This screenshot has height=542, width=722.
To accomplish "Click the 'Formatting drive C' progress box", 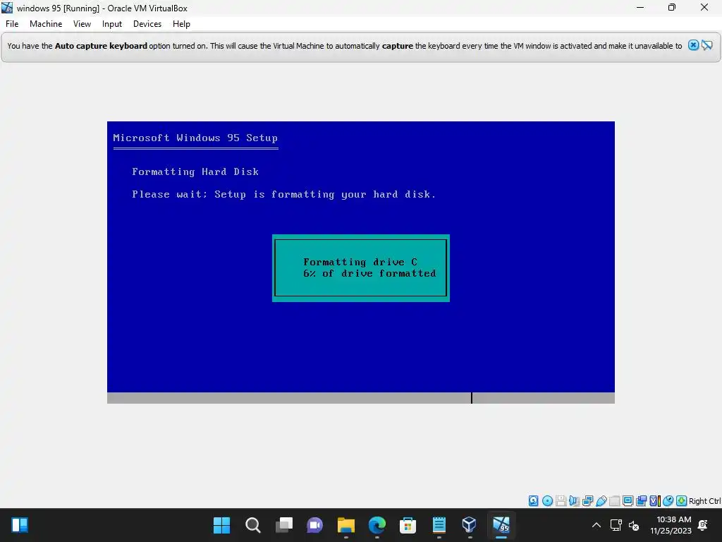I will point(360,267).
